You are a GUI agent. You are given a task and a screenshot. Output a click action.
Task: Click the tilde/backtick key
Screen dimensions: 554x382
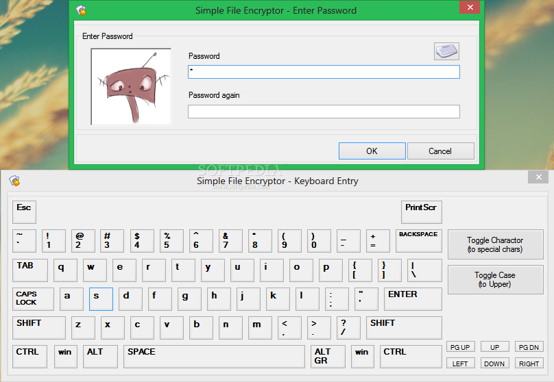[25, 241]
